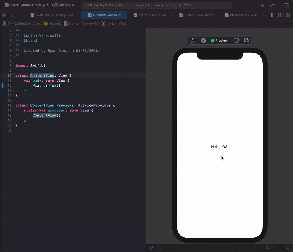Open preview on a physical device icon
Screen dimensions: 293x252
[236, 40]
